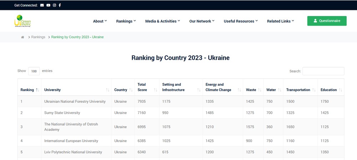Click the email envelope icon
Viewport: 357px width, 160px height.
42,5
